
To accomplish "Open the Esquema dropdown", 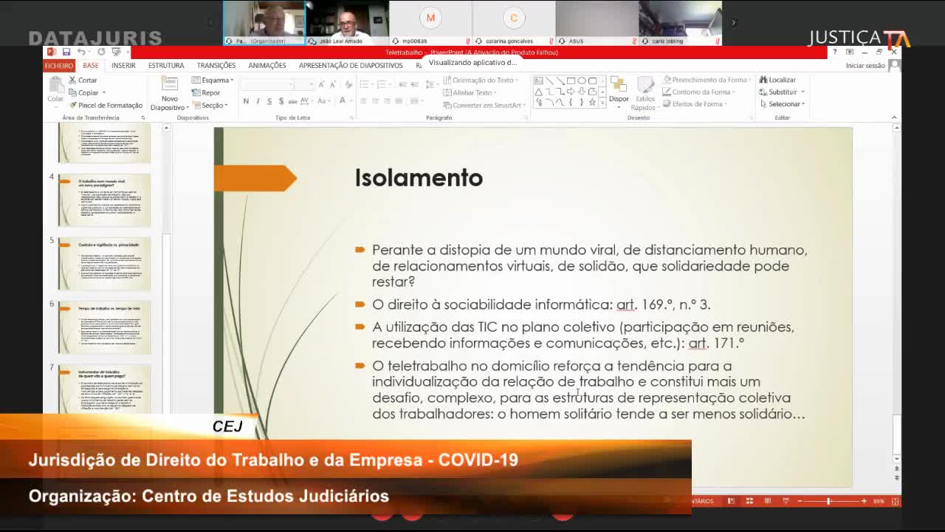I will [x=213, y=80].
